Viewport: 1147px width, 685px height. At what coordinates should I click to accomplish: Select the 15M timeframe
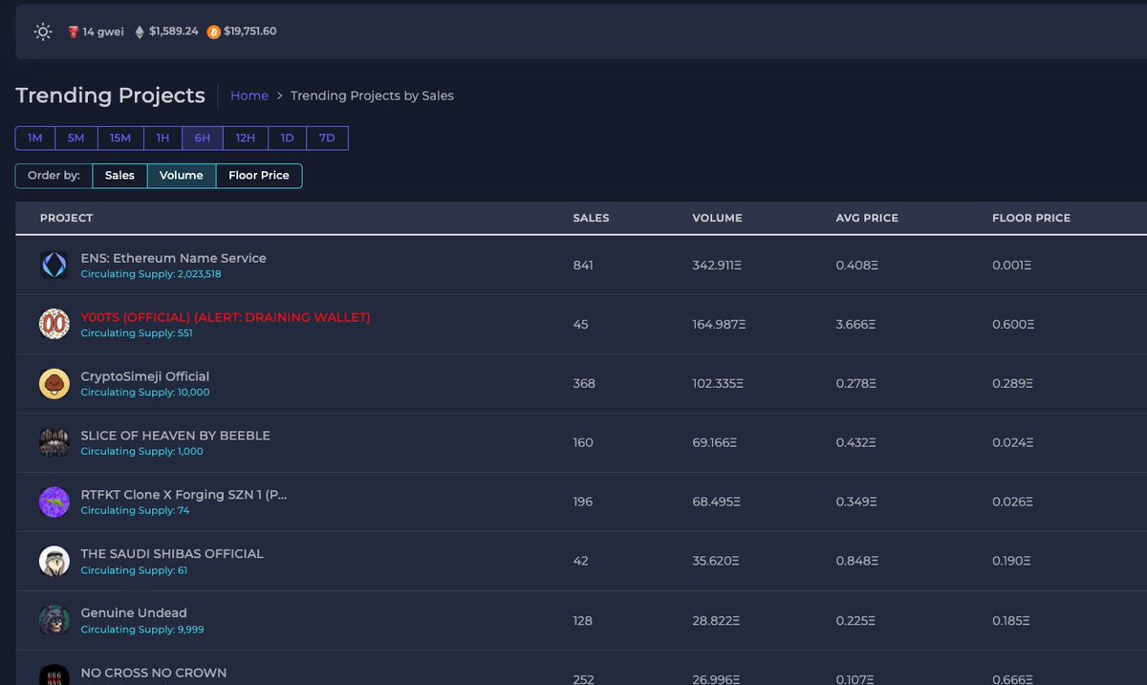click(120, 139)
